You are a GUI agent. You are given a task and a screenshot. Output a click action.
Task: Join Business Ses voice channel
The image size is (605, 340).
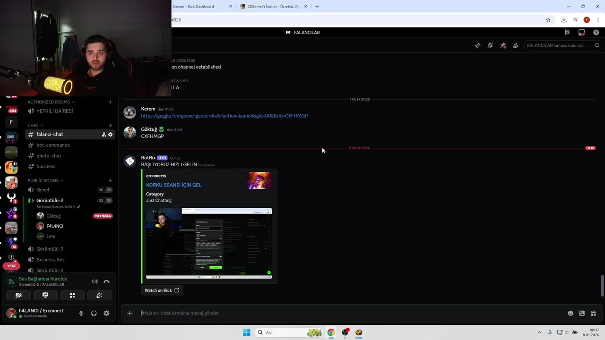point(70,260)
